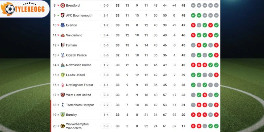Screen dimensions: 264x132
Task: Click the 2-1 score button for Bournemouth
Action: 106,16
